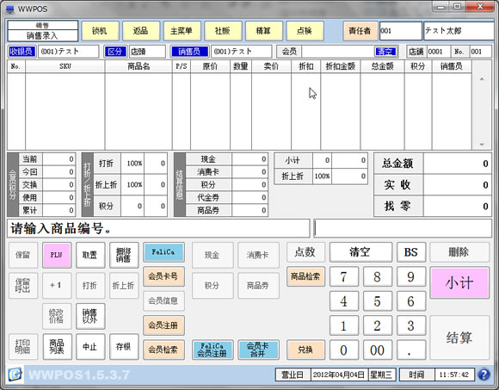The height and width of the screenshot is (390, 499).
Task: Open the 点検 inspection button
Action: point(305,31)
